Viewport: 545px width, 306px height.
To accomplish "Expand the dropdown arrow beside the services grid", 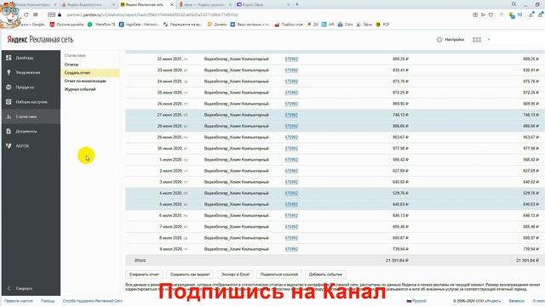I will [489, 40].
